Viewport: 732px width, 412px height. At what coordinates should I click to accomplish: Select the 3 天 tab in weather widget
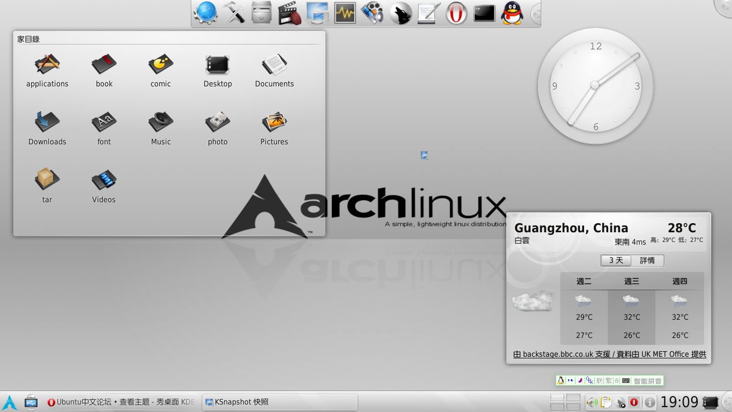coord(616,260)
